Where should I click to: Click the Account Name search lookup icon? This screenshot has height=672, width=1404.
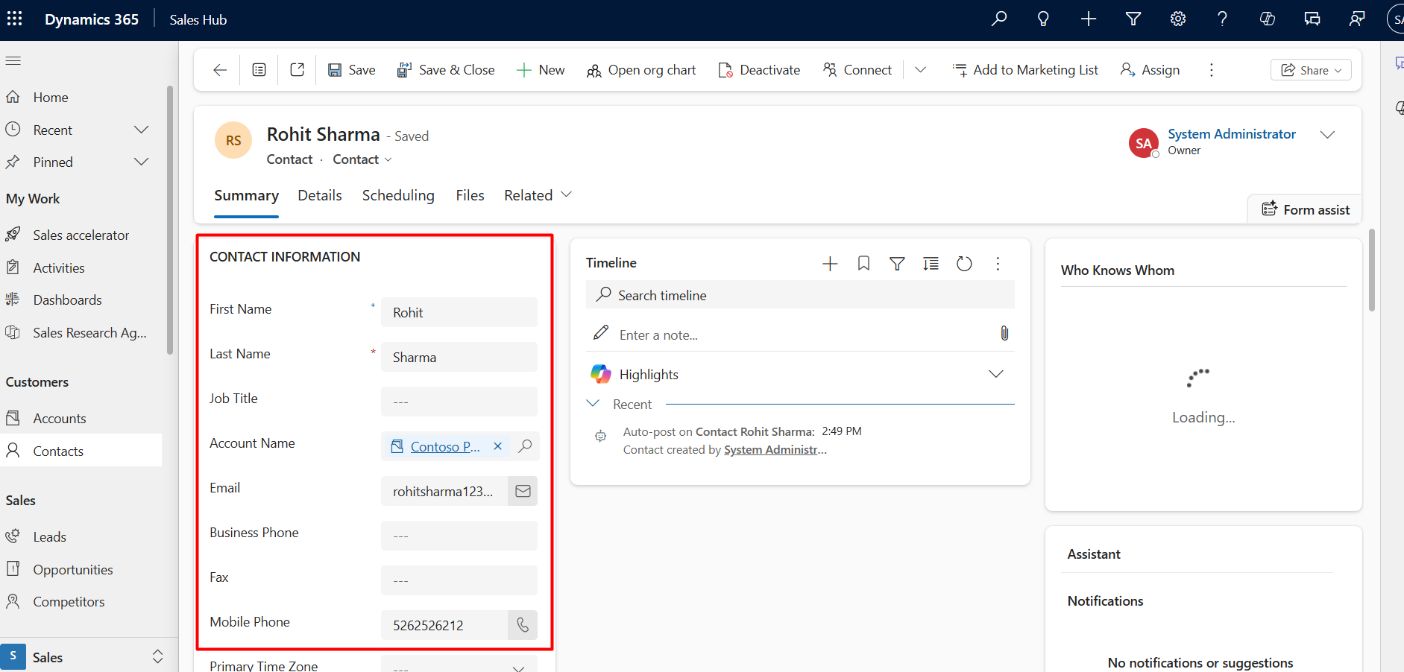click(x=525, y=446)
